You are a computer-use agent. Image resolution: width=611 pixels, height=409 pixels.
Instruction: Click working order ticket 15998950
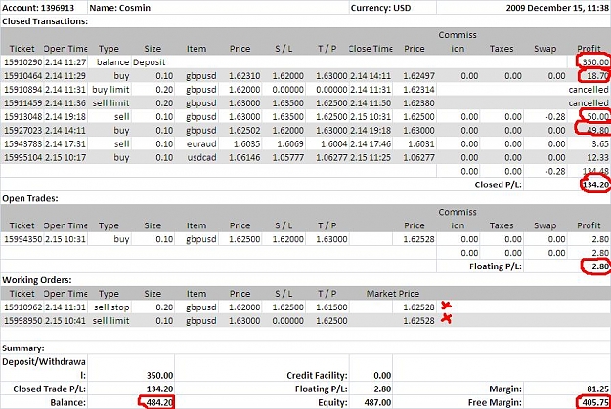pyautogui.click(x=23, y=321)
